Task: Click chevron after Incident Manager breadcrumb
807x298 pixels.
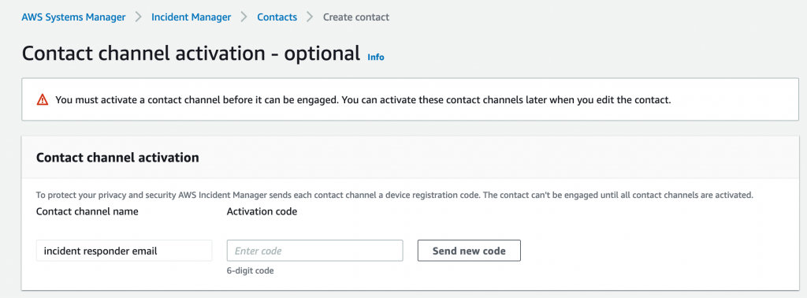Action: pos(244,17)
